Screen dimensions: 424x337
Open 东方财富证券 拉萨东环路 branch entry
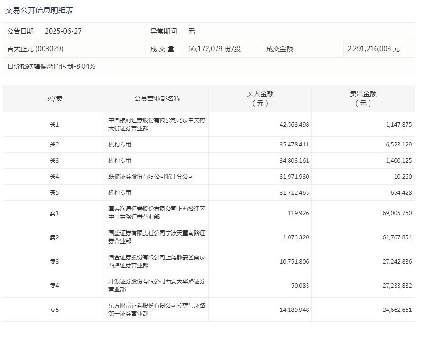click(156, 310)
